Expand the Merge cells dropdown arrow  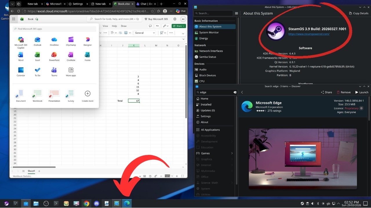(130, 33)
